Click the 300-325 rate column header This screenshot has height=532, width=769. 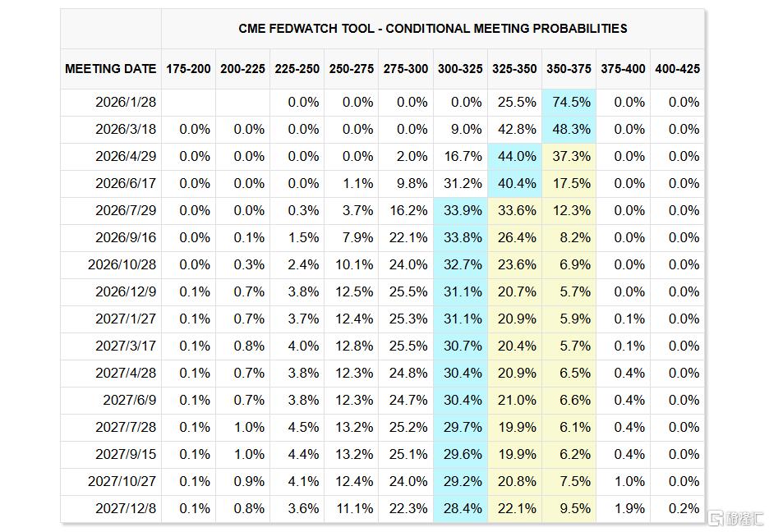coord(460,69)
